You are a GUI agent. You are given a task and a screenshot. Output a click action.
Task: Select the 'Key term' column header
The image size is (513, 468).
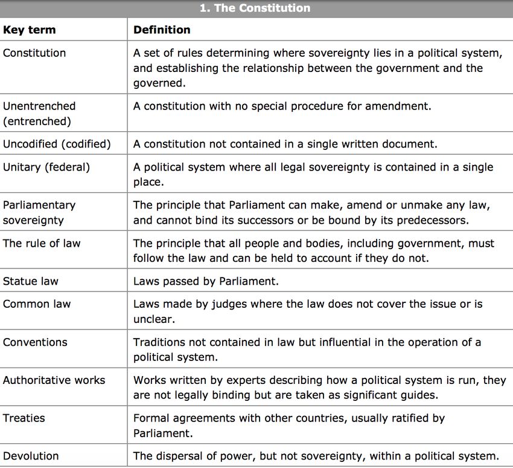pos(29,30)
